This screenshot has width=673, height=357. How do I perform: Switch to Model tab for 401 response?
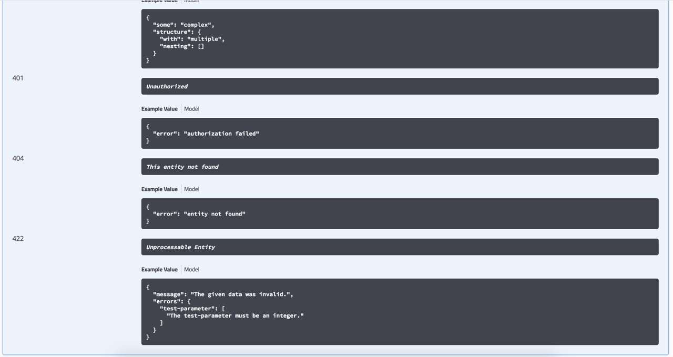click(x=191, y=109)
